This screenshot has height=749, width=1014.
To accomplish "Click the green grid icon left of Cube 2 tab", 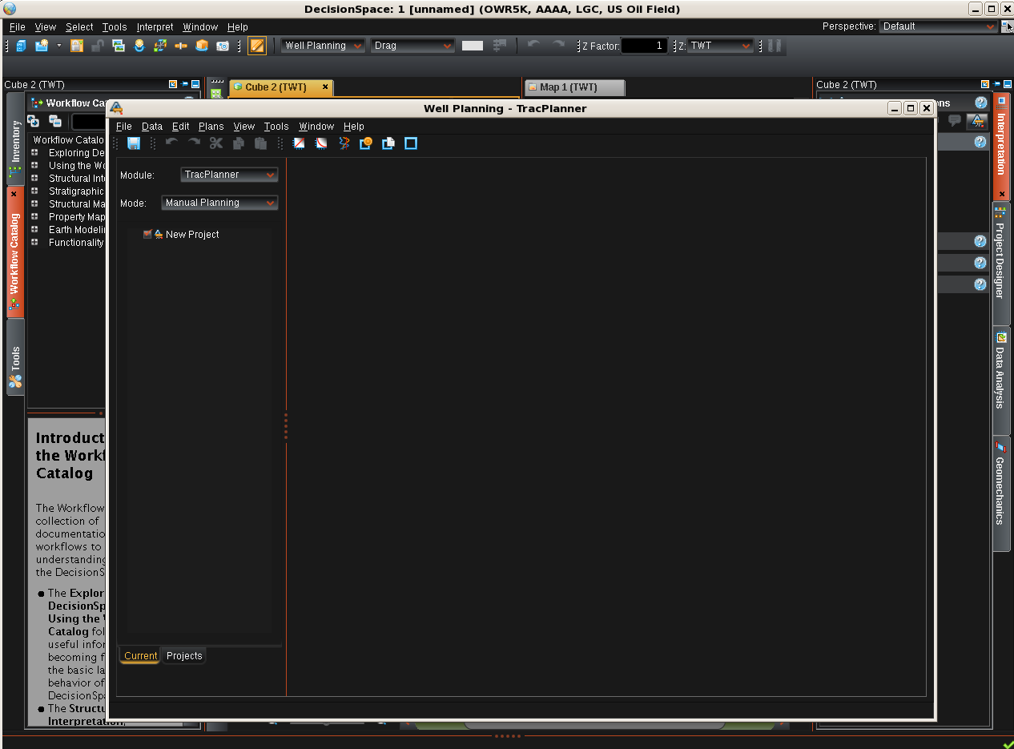I will tap(216, 94).
